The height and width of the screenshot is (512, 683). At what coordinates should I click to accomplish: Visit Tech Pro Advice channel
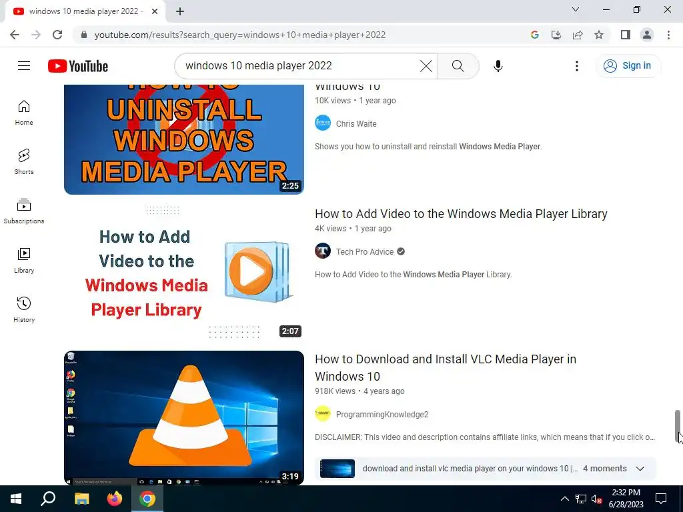[x=365, y=251]
